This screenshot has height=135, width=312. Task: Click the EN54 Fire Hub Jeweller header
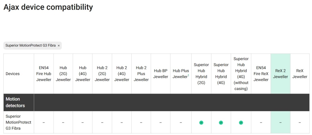pos(44,74)
